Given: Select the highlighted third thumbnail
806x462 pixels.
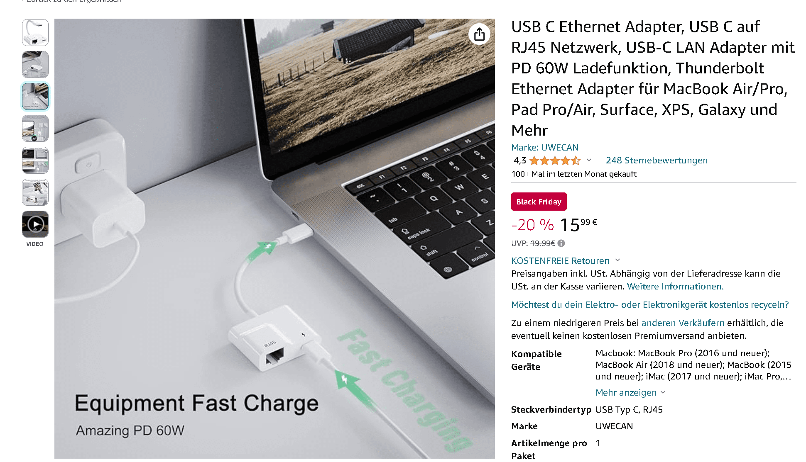Looking at the screenshot, I should (x=35, y=96).
